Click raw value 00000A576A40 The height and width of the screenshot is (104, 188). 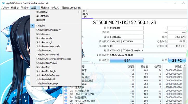point(174,70)
